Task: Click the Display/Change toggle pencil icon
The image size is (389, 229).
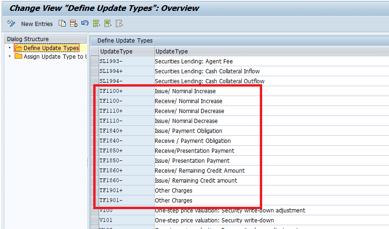Action: pos(11,24)
